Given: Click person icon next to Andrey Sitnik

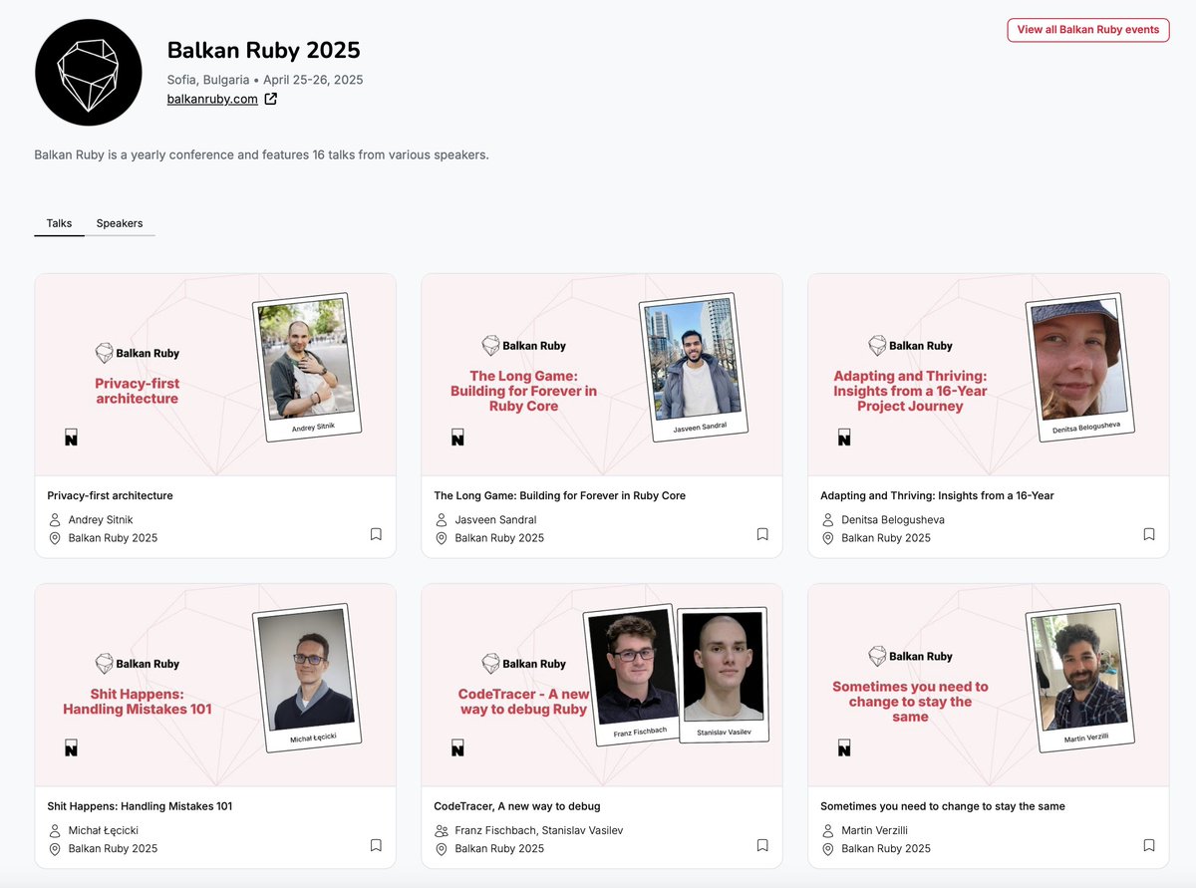Looking at the screenshot, I should [x=55, y=520].
